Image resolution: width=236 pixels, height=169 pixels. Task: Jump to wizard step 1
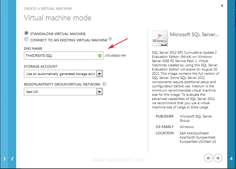point(4,158)
